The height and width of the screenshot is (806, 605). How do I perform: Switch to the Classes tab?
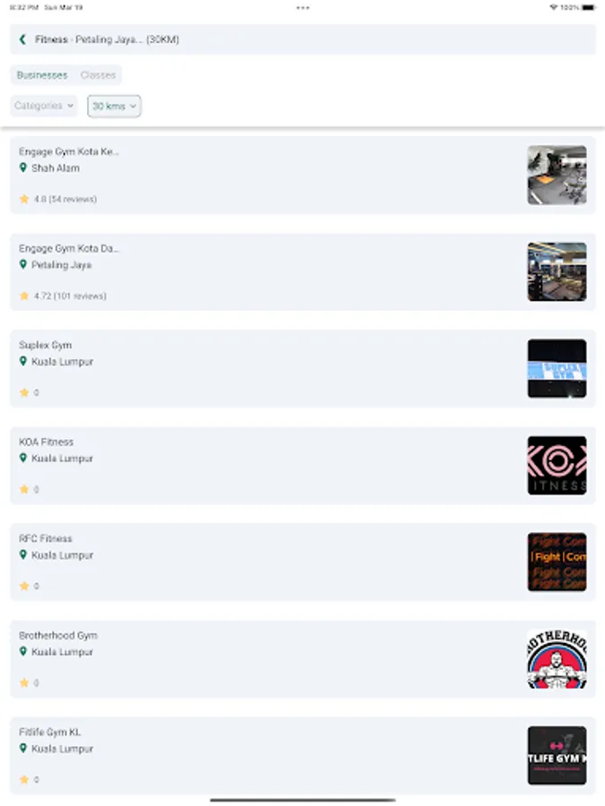pos(98,75)
